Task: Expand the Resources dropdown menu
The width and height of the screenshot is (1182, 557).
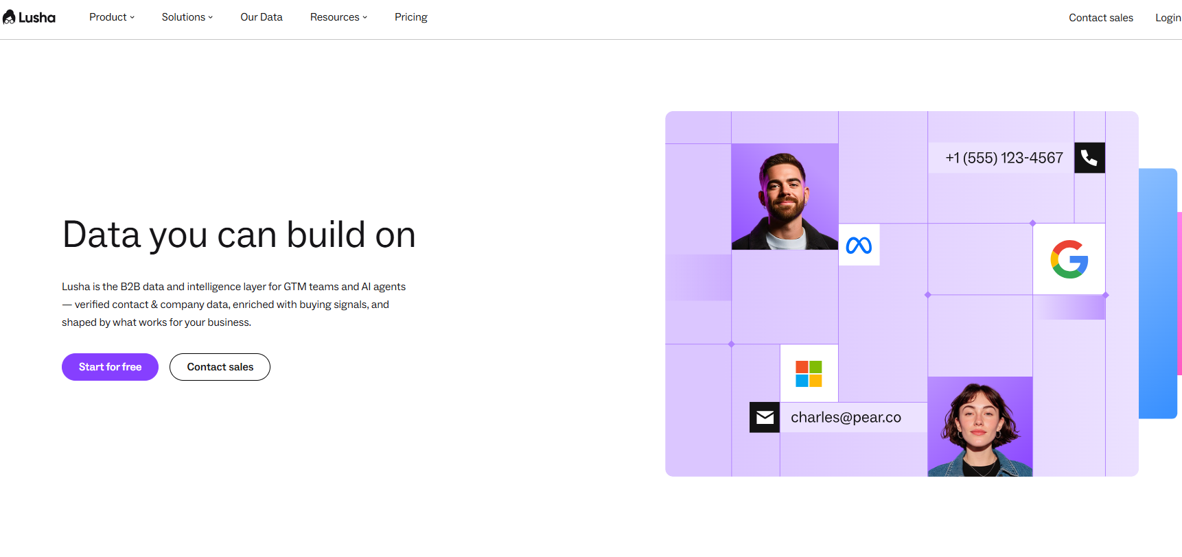Action: [338, 17]
